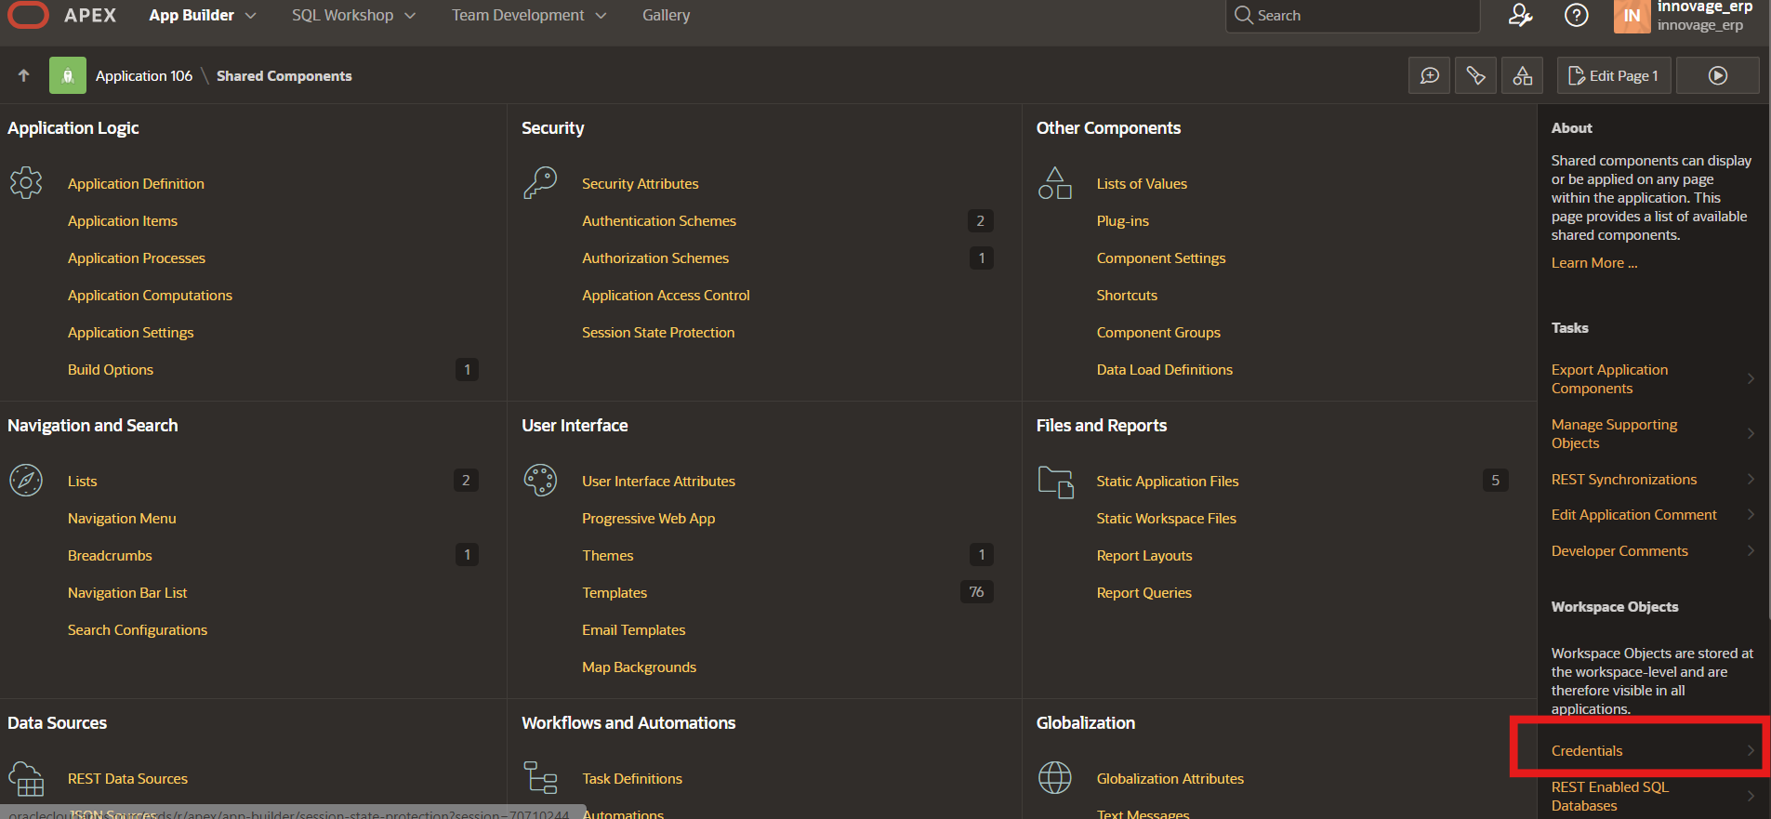
Task: Click the Oracle APEX logo
Action: [x=28, y=15]
